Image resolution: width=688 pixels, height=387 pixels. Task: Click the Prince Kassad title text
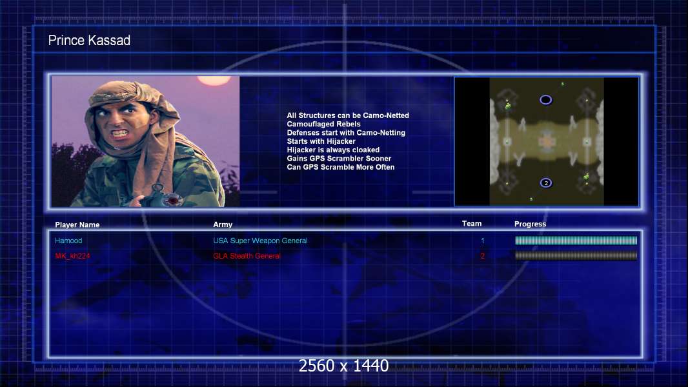click(x=89, y=41)
